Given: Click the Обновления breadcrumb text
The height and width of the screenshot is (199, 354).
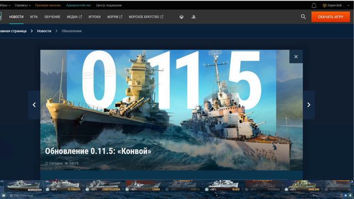Looking at the screenshot, I should click(x=71, y=31).
